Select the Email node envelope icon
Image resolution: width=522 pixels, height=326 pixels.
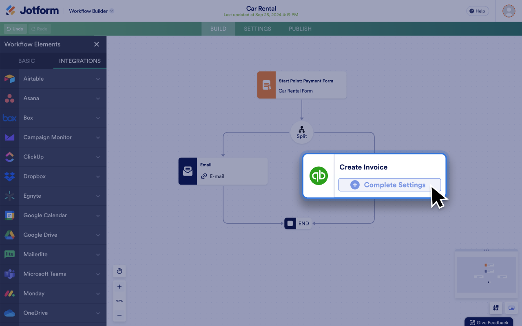click(x=188, y=171)
